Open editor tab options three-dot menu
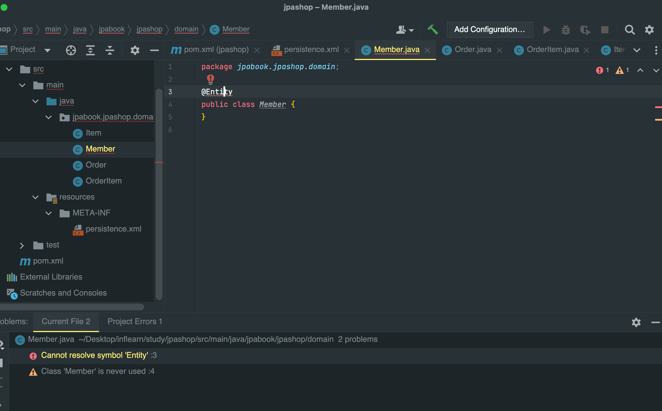The height and width of the screenshot is (411, 662). (x=656, y=50)
